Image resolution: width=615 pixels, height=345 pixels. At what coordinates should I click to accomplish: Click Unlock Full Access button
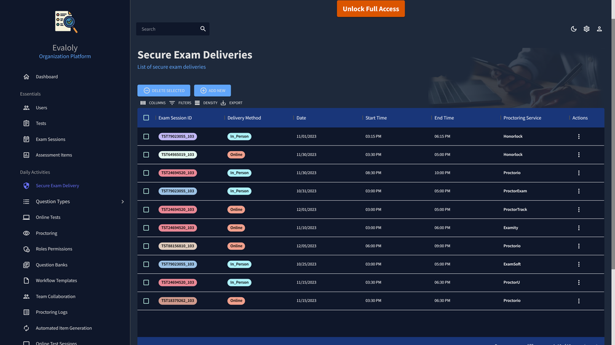(x=371, y=9)
